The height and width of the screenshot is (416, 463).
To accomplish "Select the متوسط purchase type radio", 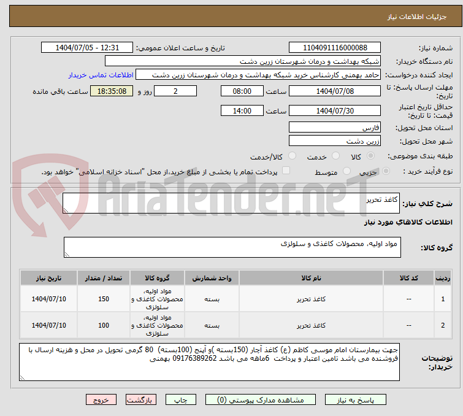I will (x=346, y=171).
